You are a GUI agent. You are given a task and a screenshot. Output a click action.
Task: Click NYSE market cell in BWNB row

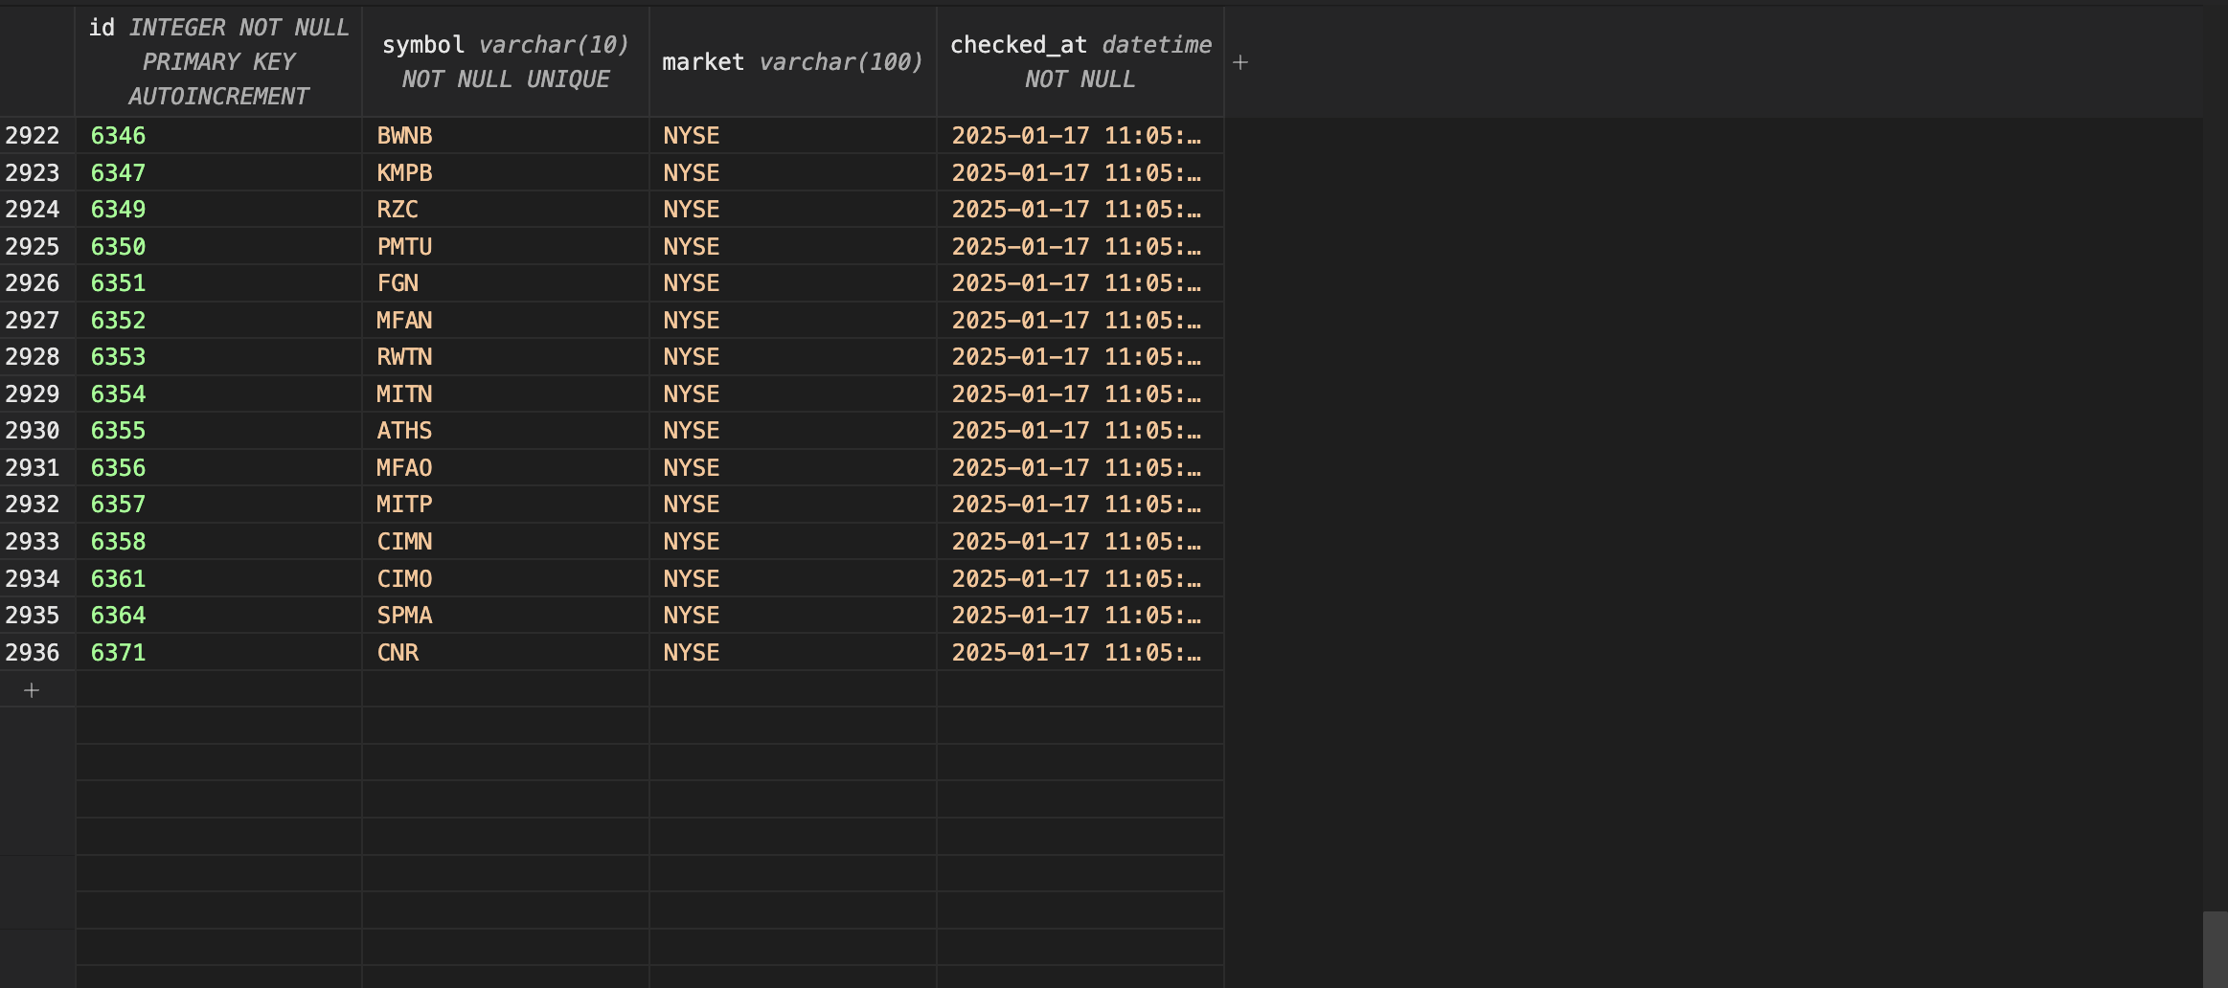(x=793, y=136)
